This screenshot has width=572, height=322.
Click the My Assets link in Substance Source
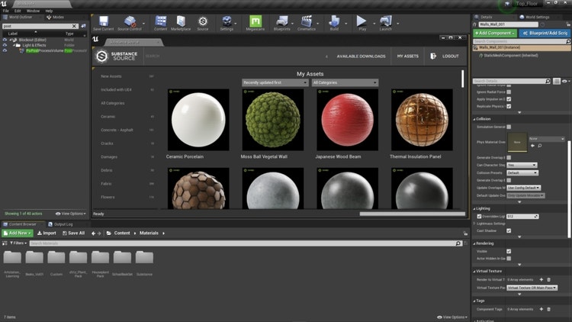tap(408, 56)
